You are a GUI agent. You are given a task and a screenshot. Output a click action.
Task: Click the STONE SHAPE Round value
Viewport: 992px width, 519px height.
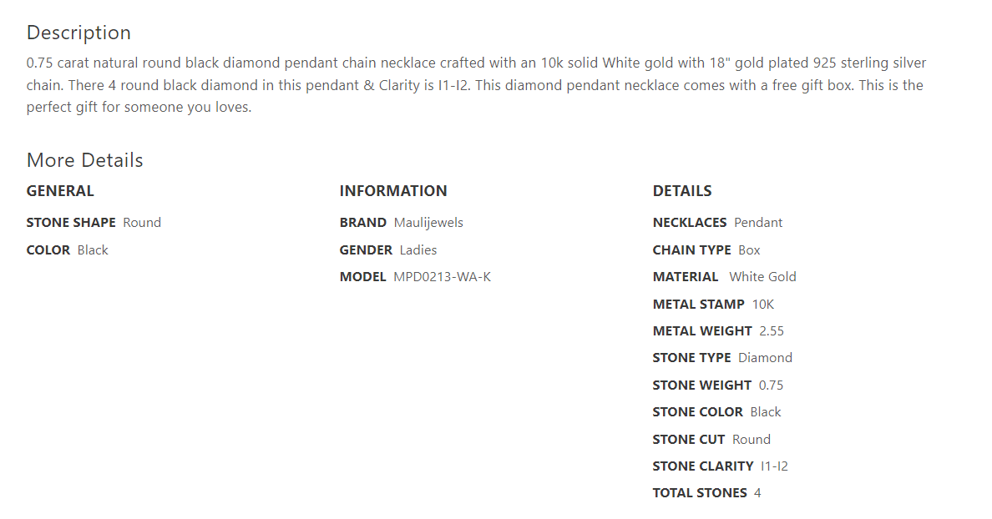pos(142,223)
